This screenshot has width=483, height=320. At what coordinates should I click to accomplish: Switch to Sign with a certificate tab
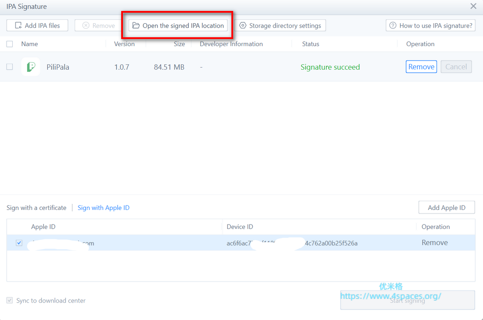(36, 208)
